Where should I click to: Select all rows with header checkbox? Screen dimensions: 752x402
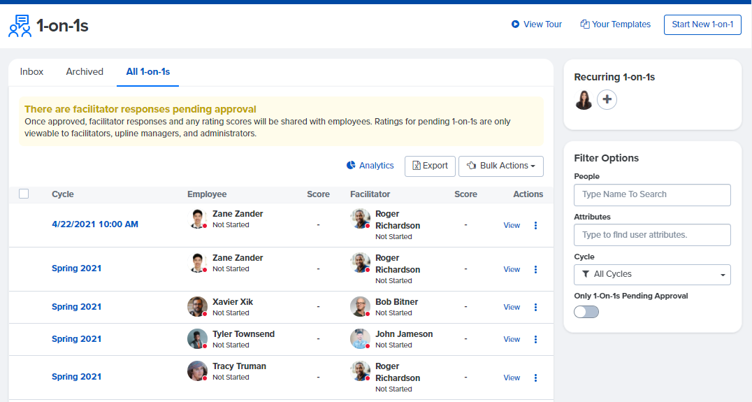click(24, 194)
